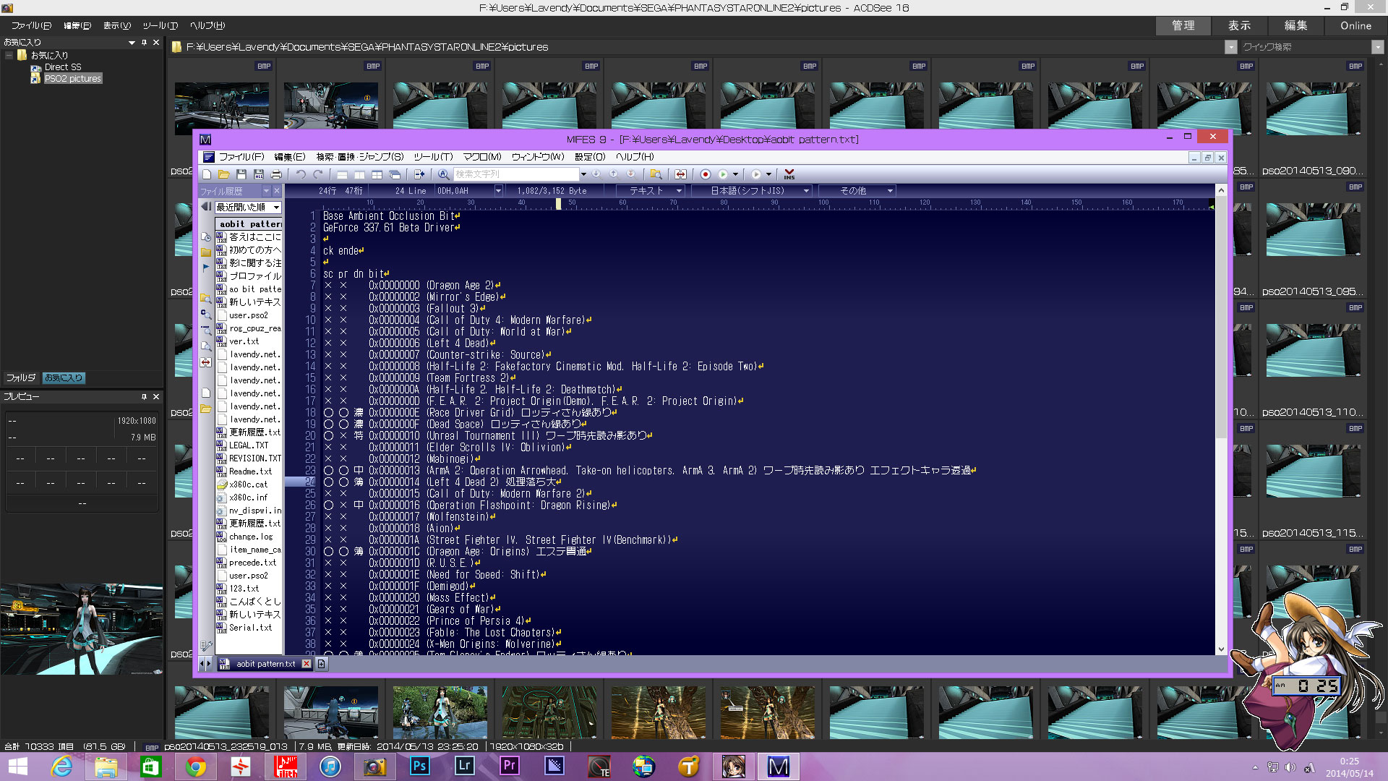
Task: Click the cascade windows icon in MIFES toolbar
Action: pyautogui.click(x=395, y=174)
